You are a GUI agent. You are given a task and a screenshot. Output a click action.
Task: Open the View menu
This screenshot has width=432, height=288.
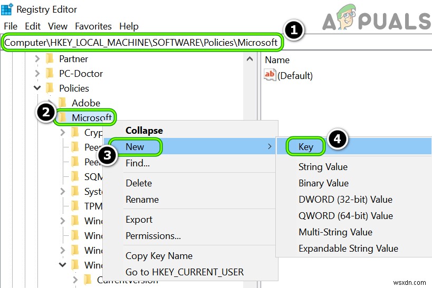(x=57, y=26)
